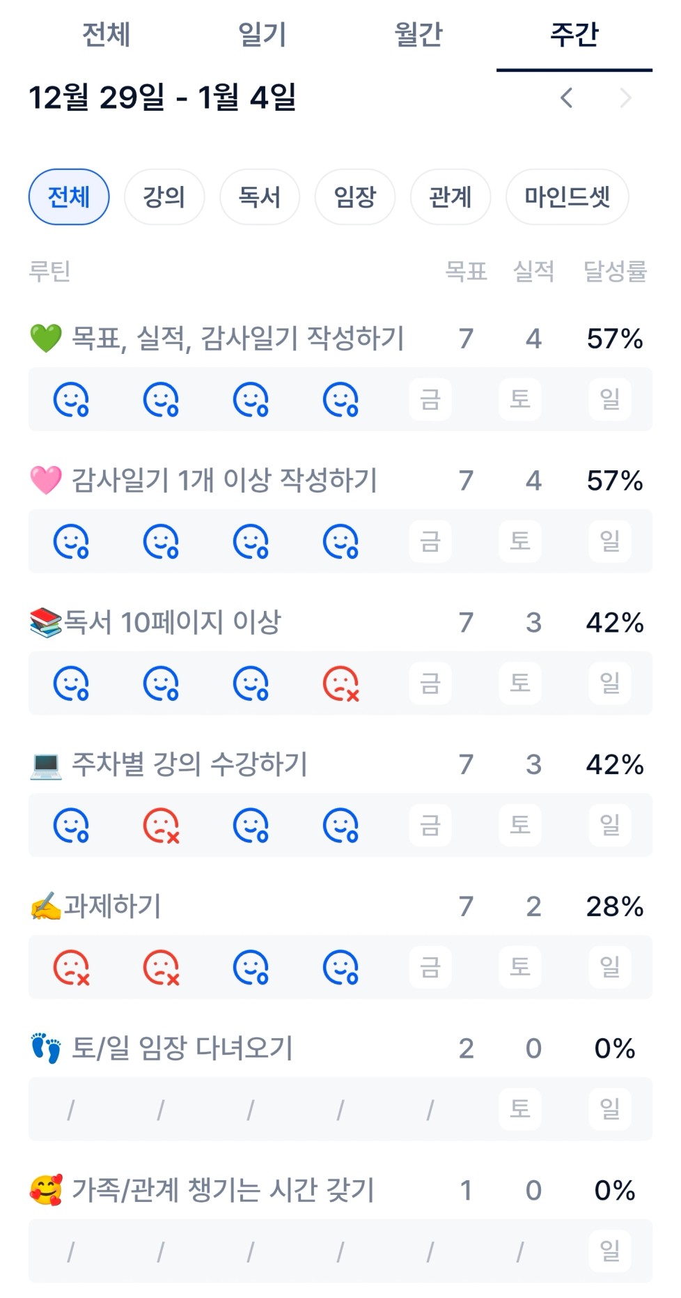The width and height of the screenshot is (681, 1298).
Task: Click red sad face under 주차별 강의 수강하기
Action: click(161, 826)
